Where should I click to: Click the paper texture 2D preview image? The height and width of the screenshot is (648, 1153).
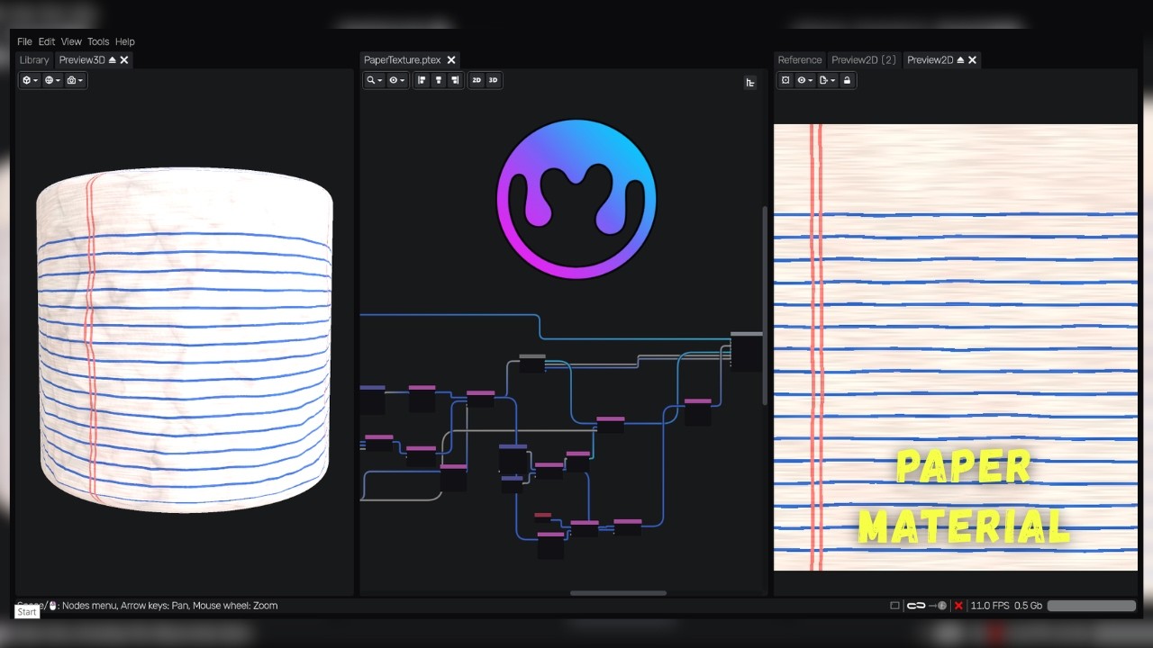956,347
